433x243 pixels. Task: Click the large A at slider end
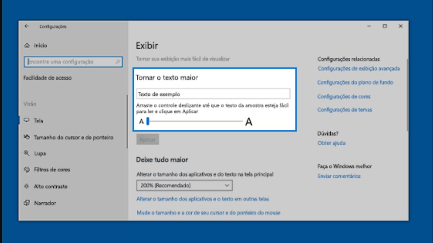click(x=249, y=121)
